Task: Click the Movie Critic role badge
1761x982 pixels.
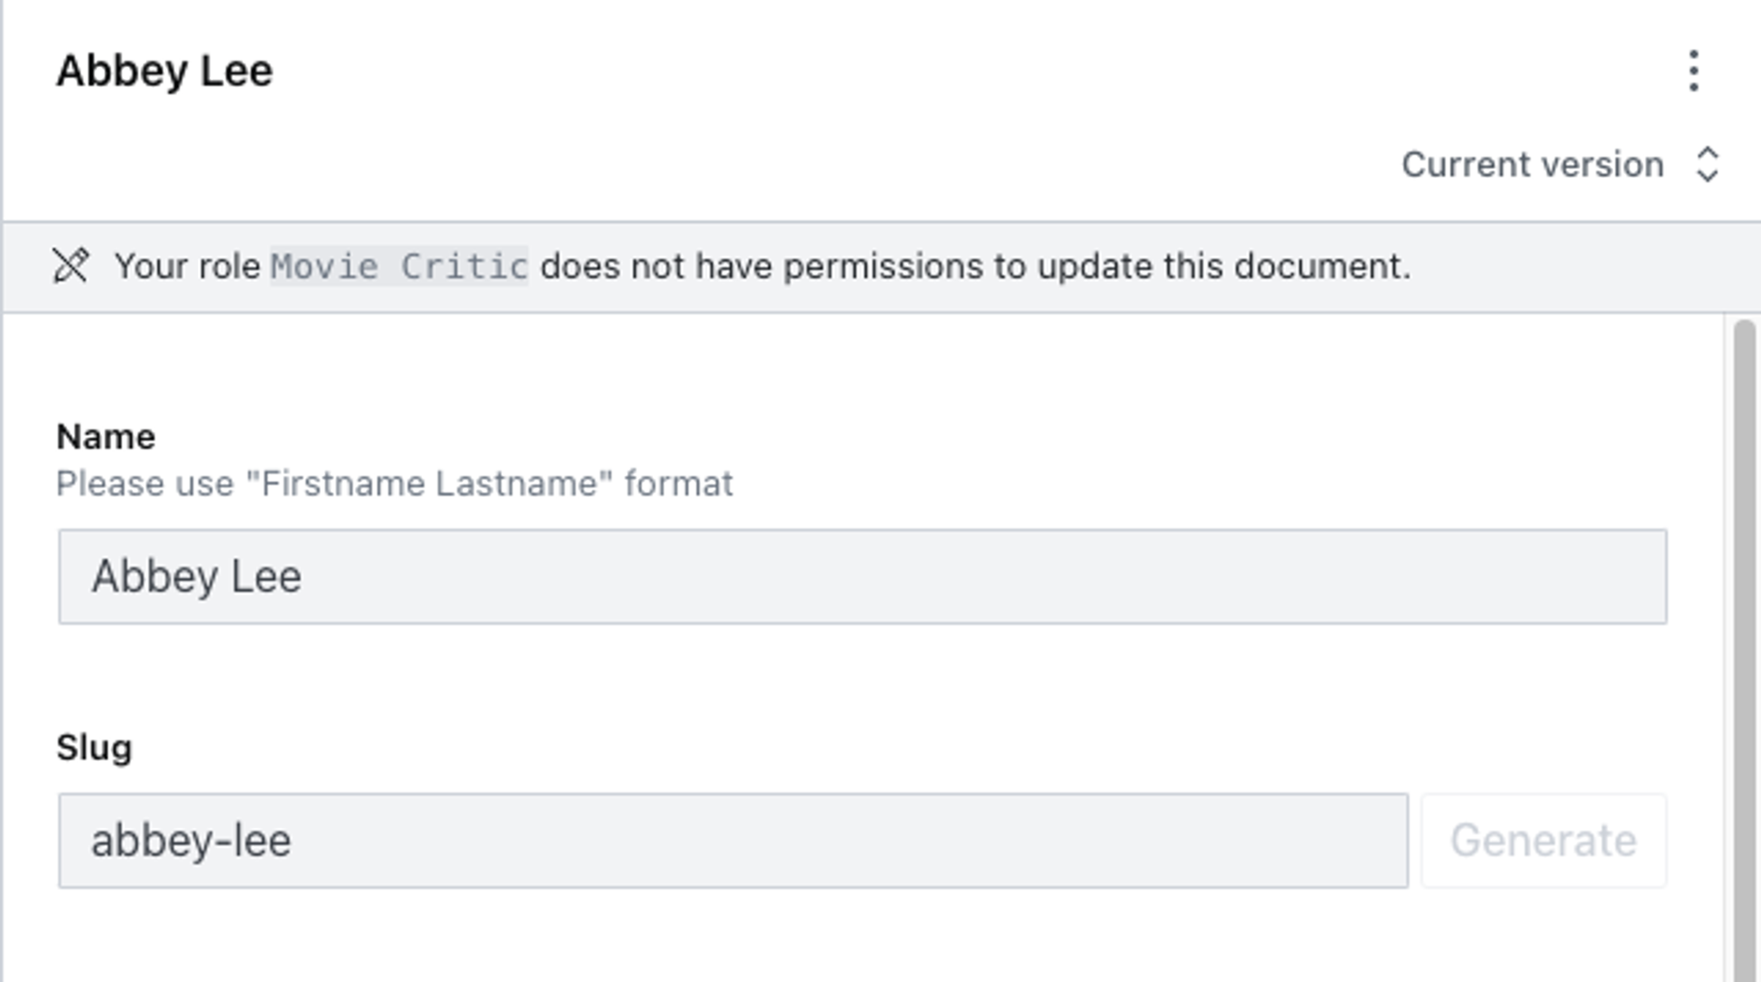Action: tap(399, 266)
